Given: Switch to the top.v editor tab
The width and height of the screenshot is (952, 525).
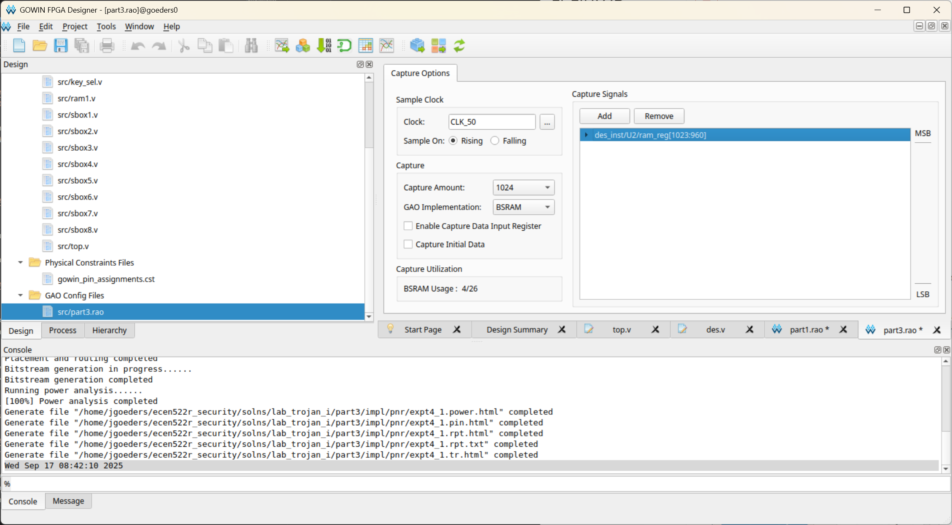Looking at the screenshot, I should [x=622, y=330].
